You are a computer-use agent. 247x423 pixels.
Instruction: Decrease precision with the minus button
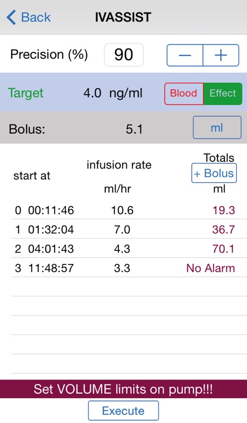point(185,55)
